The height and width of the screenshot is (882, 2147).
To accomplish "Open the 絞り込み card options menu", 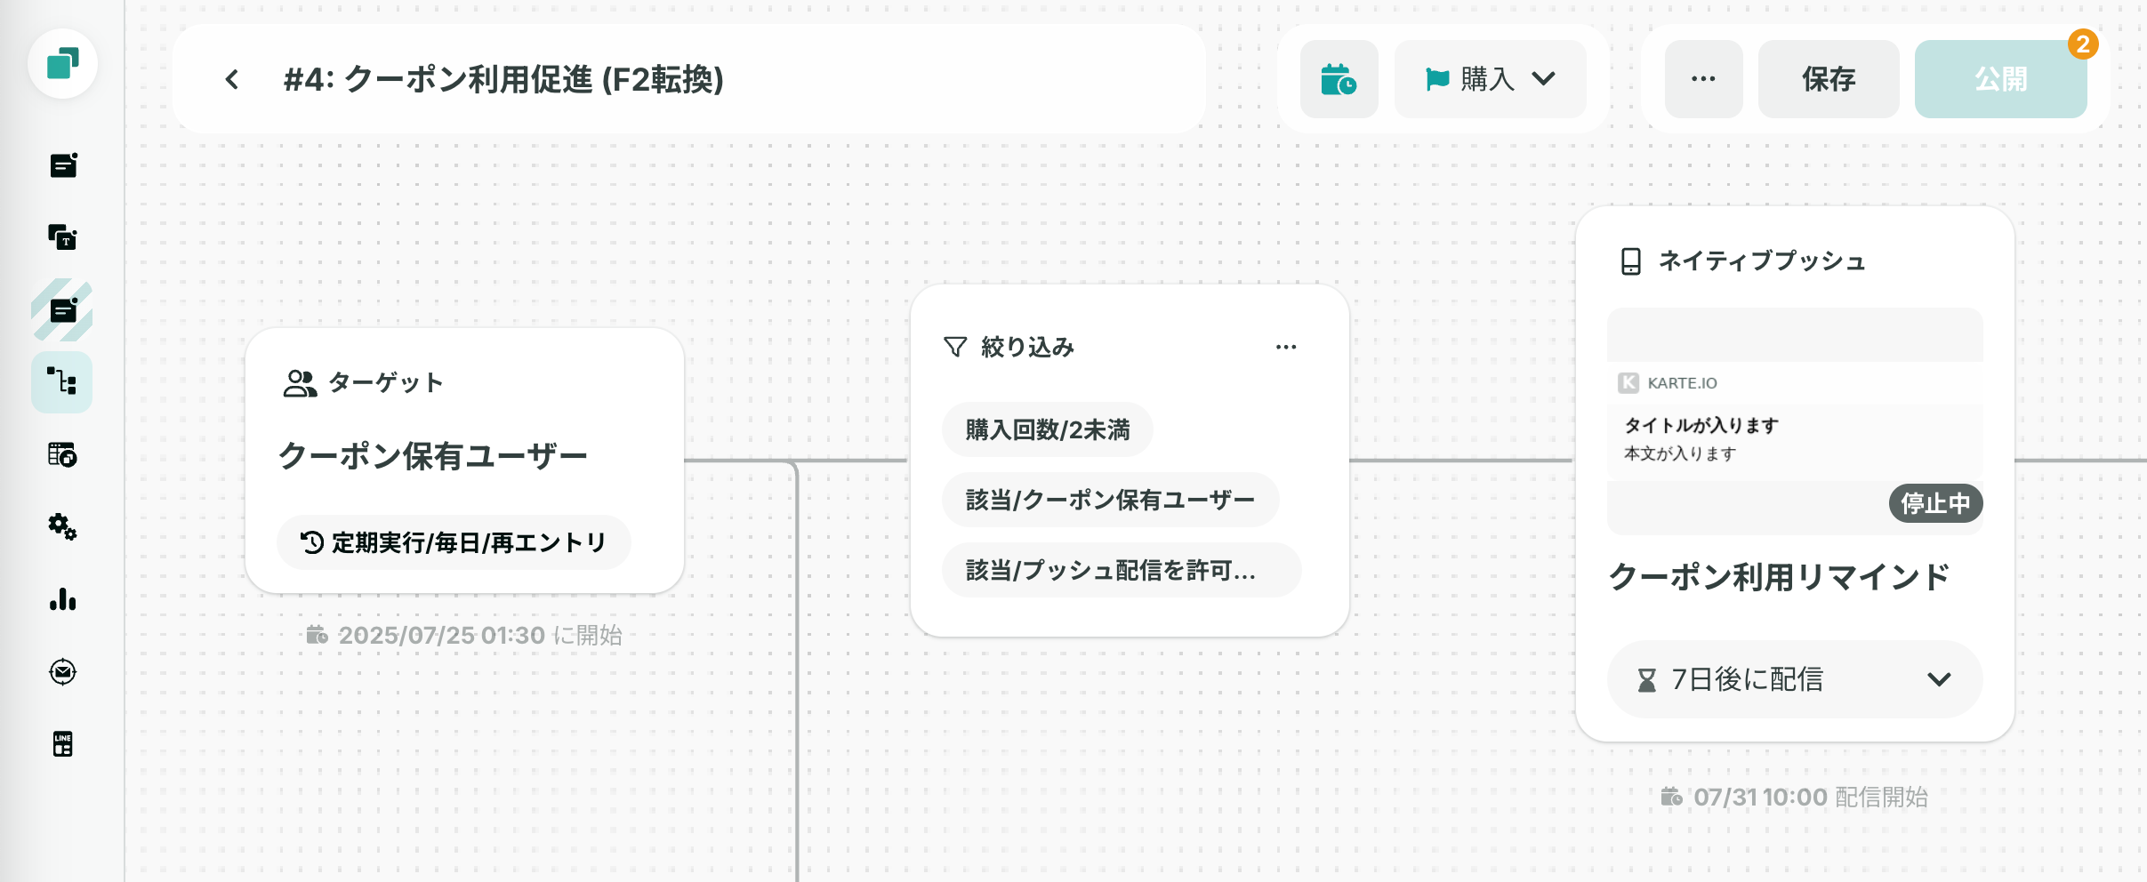I will point(1286,347).
